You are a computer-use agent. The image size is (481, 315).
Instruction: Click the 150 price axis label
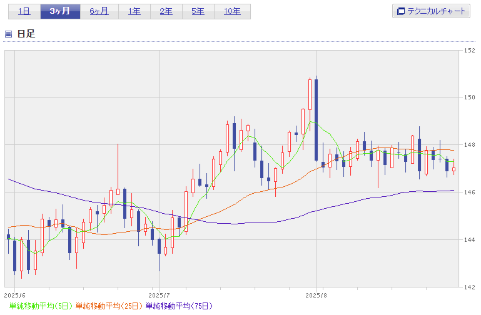[x=469, y=97]
